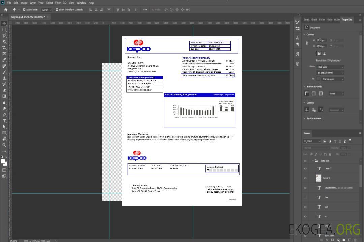
Task: Toggle visibility of the '169' text layer
Action: pos(305,207)
